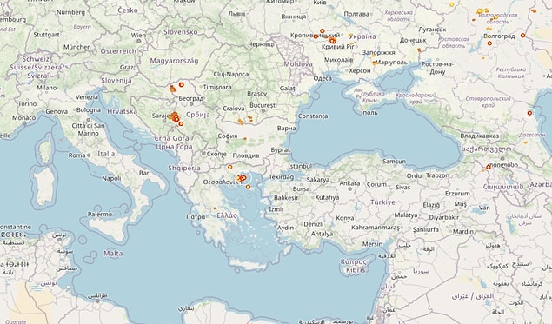Click the Mersin city label

point(372,244)
